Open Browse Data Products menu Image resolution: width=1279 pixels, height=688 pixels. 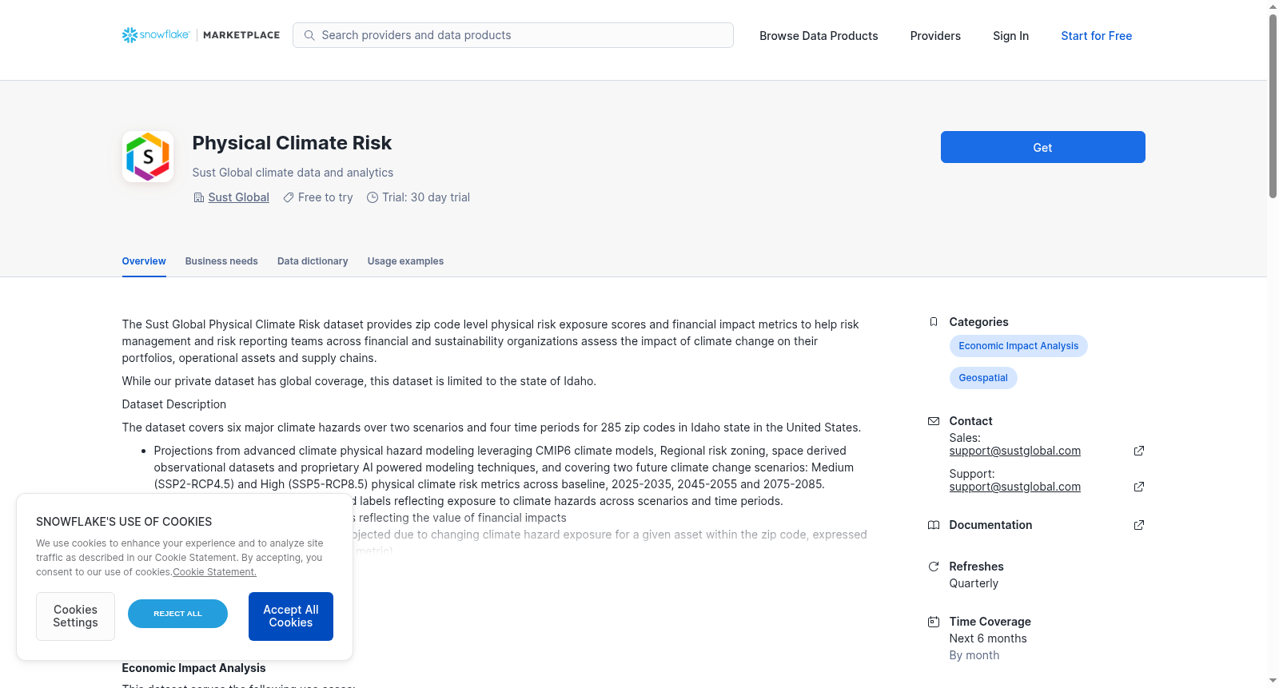[x=819, y=36]
